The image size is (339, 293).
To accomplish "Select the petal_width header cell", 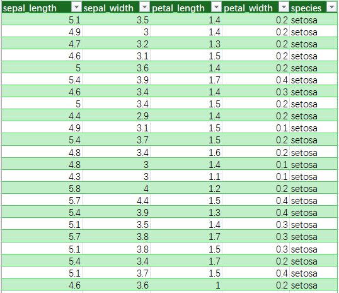I will pyautogui.click(x=256, y=8).
